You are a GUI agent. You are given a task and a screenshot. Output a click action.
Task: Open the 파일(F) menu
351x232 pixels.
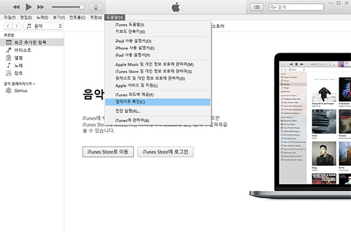coord(10,17)
